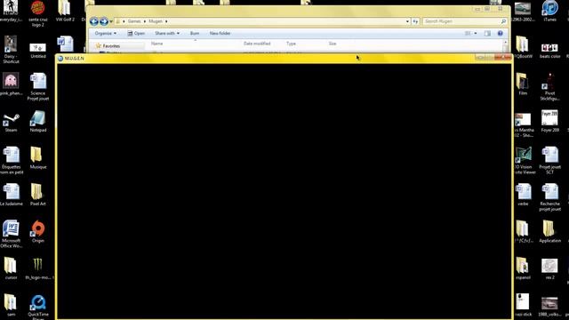Open the change view dropdown arrow
Image resolution: width=569 pixels, height=320 pixels.
(x=476, y=34)
